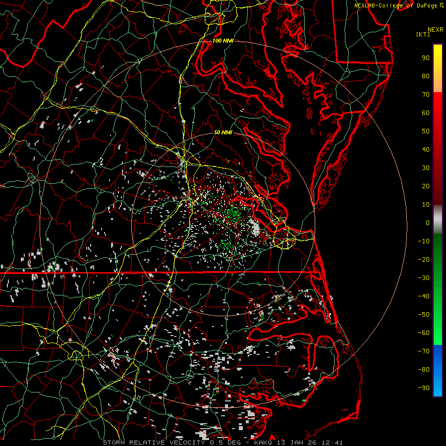The width and height of the screenshot is (446, 446).
Task: Select the positive 20 scale value
Action: click(426, 186)
